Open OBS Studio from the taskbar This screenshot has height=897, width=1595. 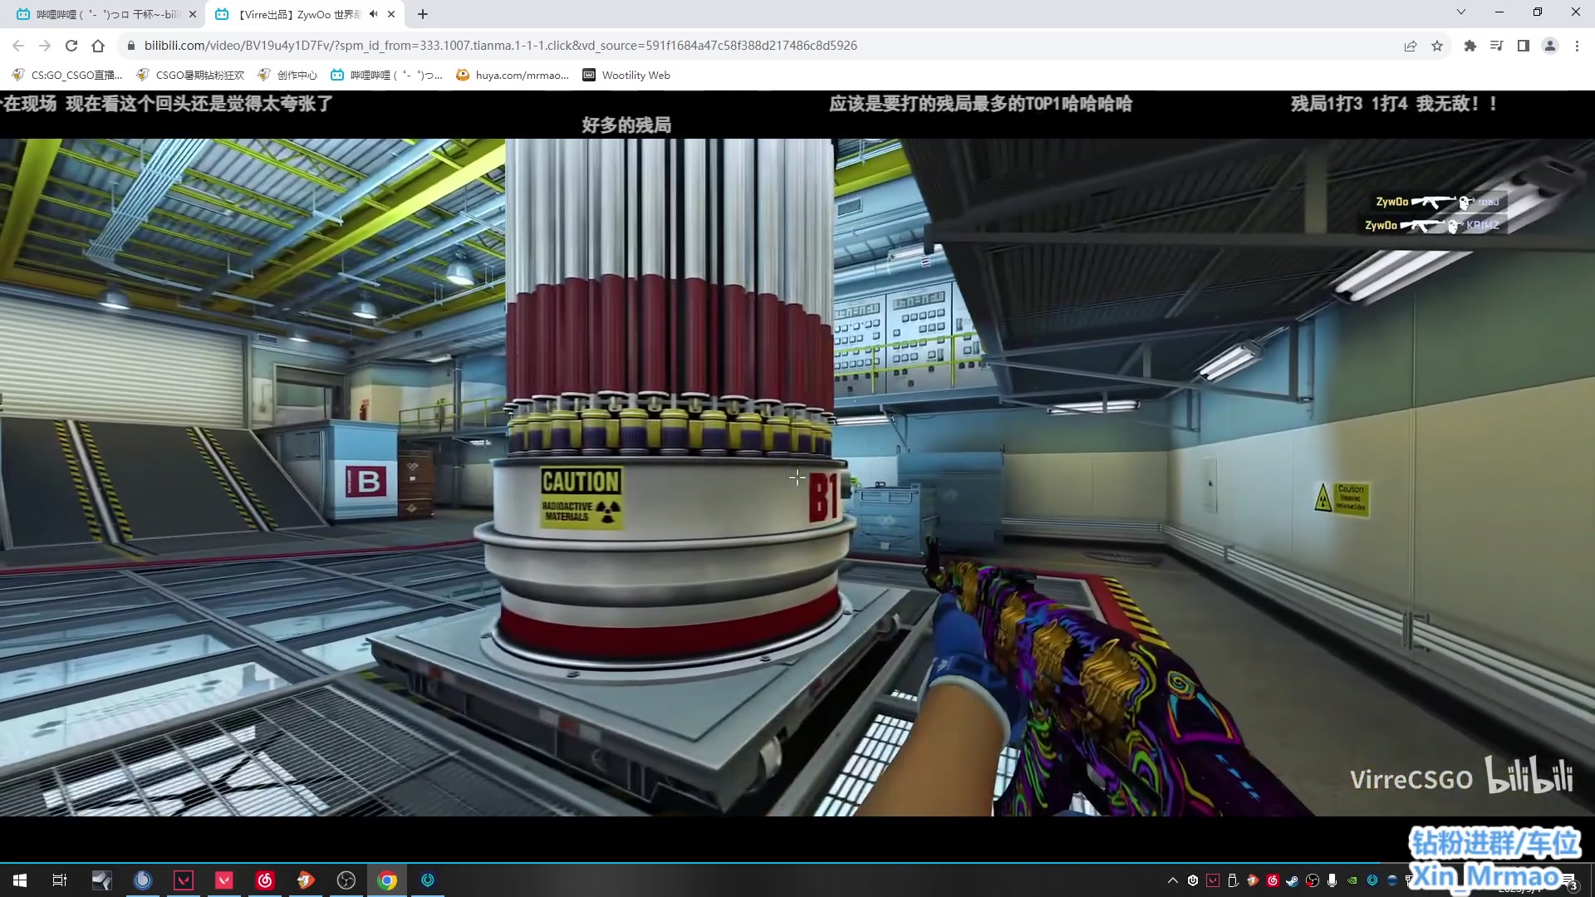click(346, 880)
